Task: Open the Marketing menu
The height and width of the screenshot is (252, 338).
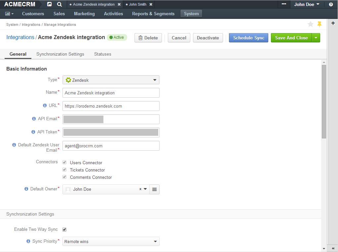Action: (x=84, y=14)
